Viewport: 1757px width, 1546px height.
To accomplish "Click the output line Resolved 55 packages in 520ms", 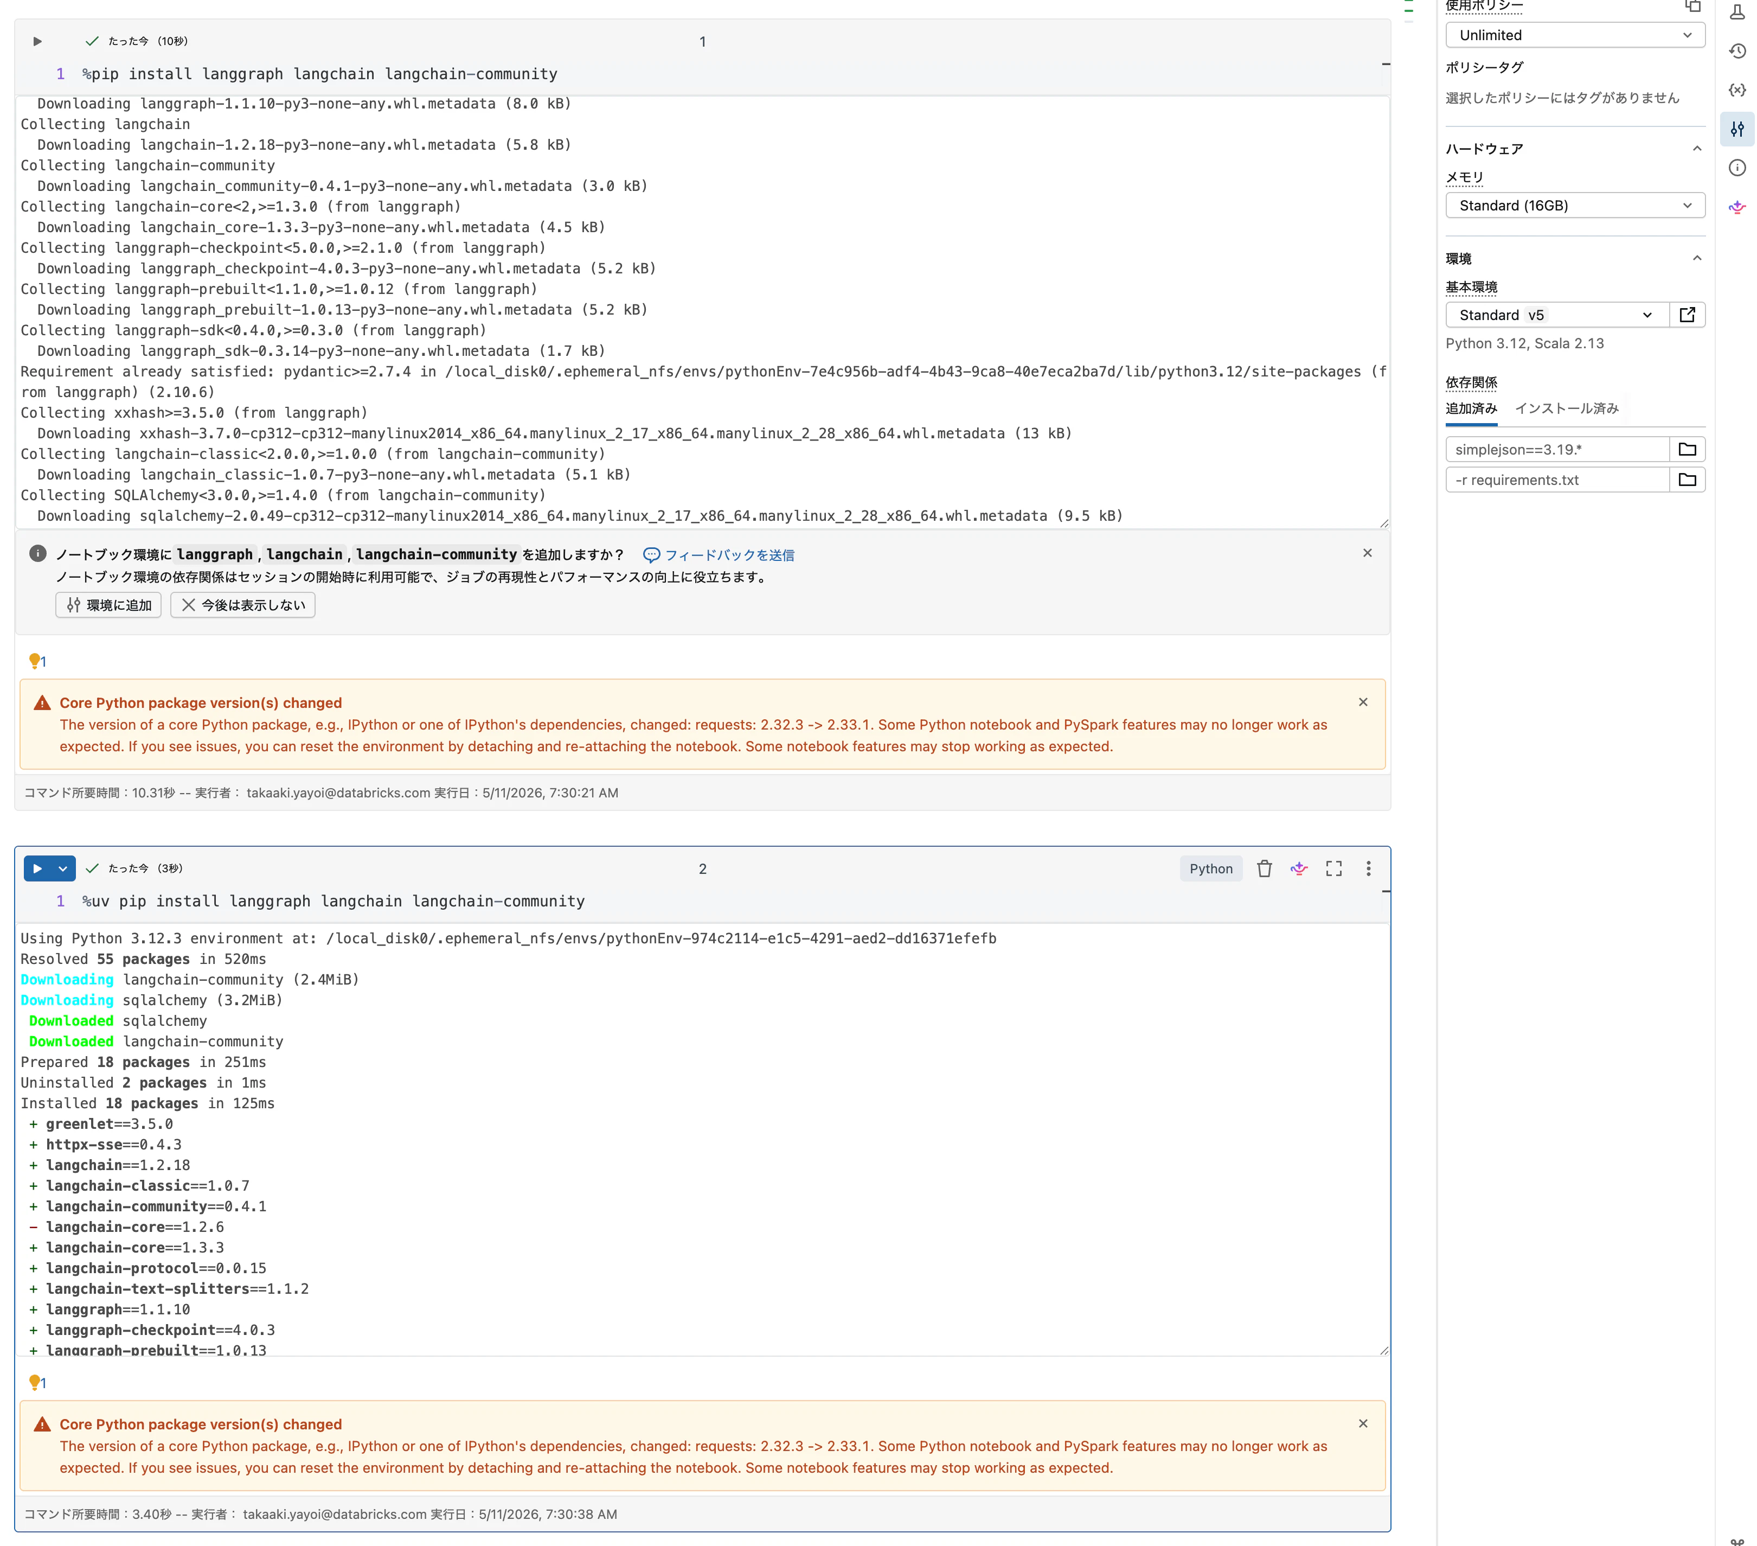I will point(144,959).
